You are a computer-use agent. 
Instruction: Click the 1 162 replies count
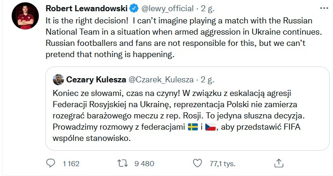[x=71, y=163]
